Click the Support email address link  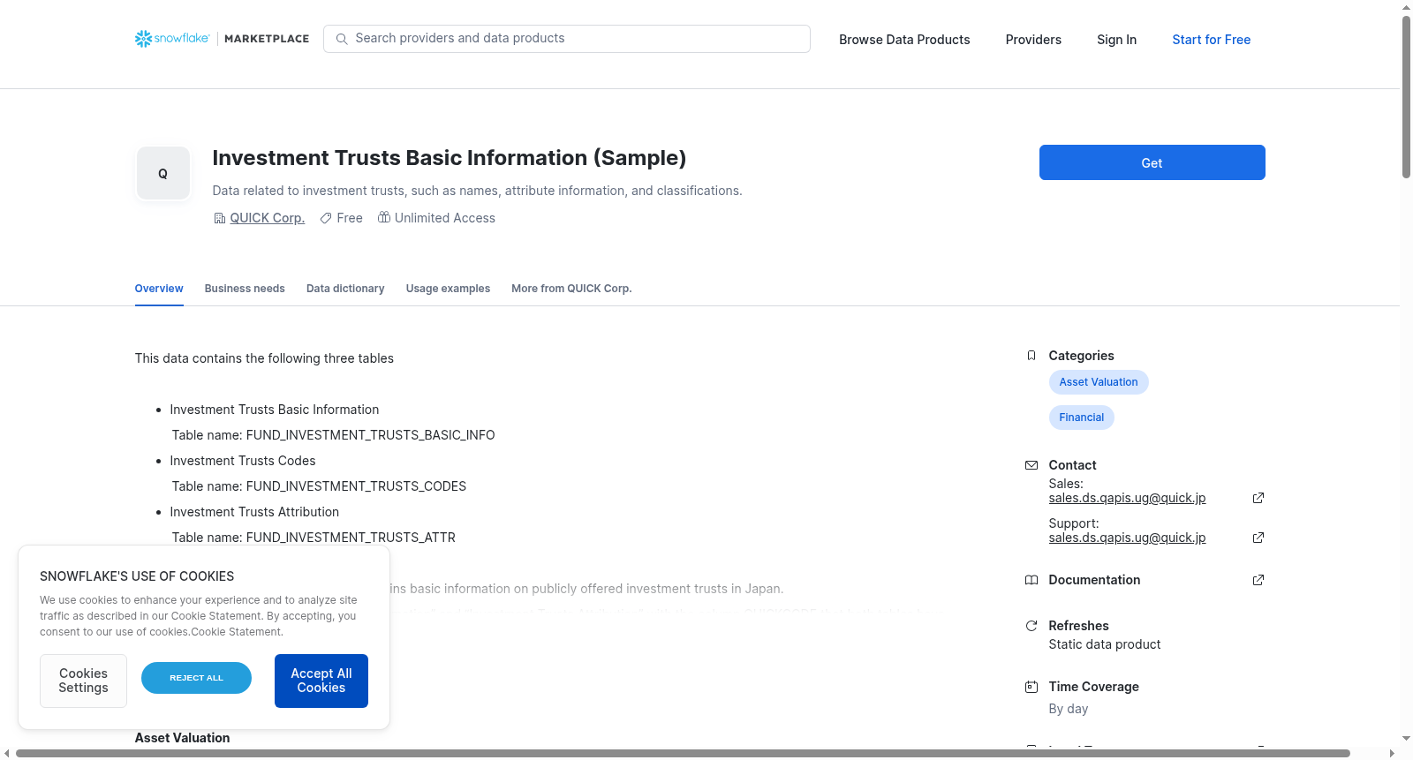click(x=1127, y=538)
